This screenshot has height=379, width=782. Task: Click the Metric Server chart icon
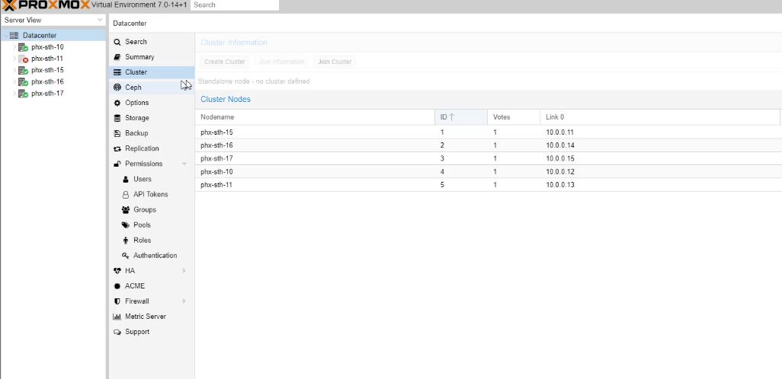pos(117,317)
